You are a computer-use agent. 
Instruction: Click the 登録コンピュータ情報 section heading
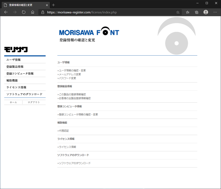(69, 106)
